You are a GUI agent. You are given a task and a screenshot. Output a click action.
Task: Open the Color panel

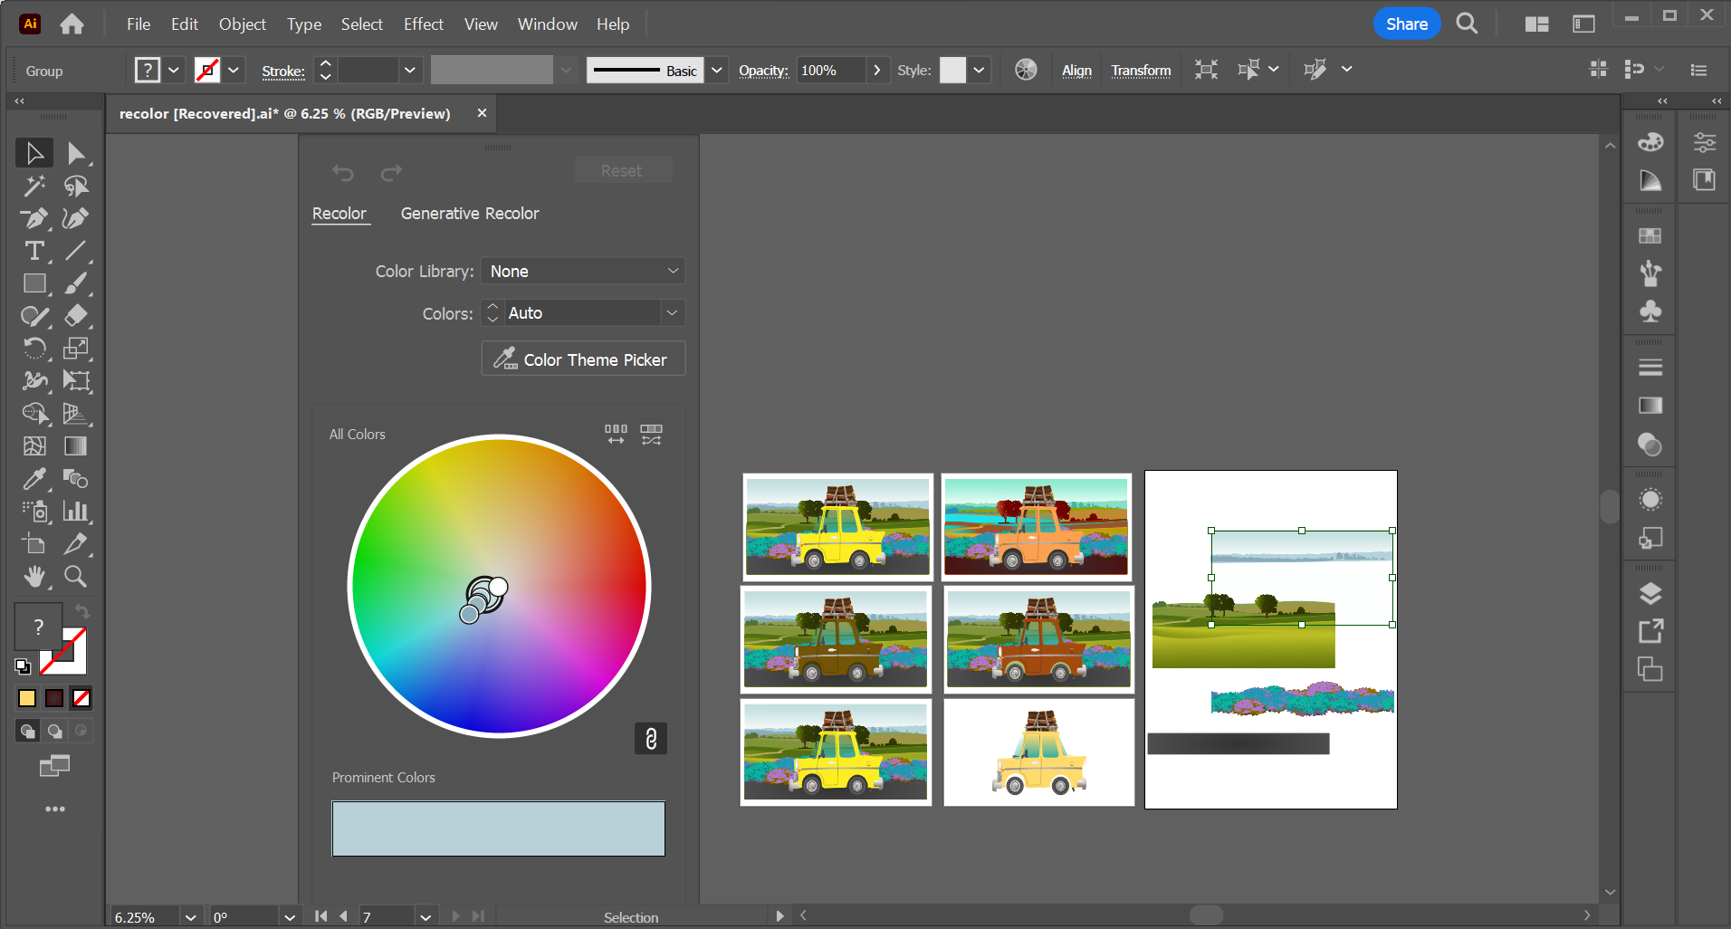(1650, 142)
